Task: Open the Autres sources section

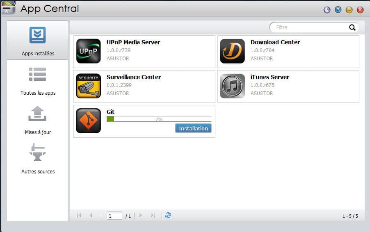Action: pyautogui.click(x=37, y=159)
